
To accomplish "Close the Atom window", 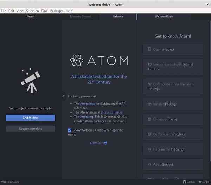I will [x=207, y=4].
